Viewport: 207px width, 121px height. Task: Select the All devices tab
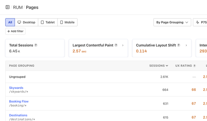tap(10, 22)
